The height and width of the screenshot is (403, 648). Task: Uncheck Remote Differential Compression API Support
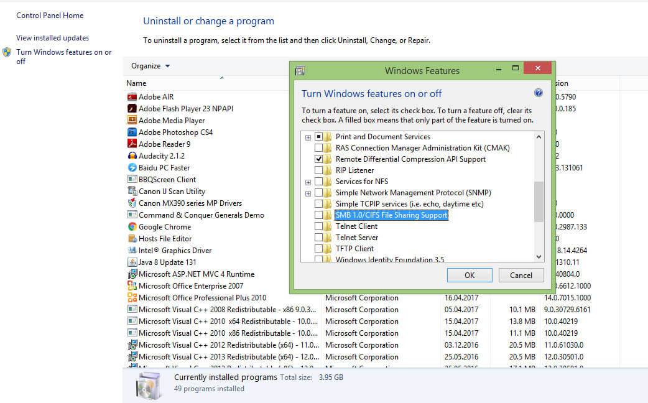click(318, 159)
